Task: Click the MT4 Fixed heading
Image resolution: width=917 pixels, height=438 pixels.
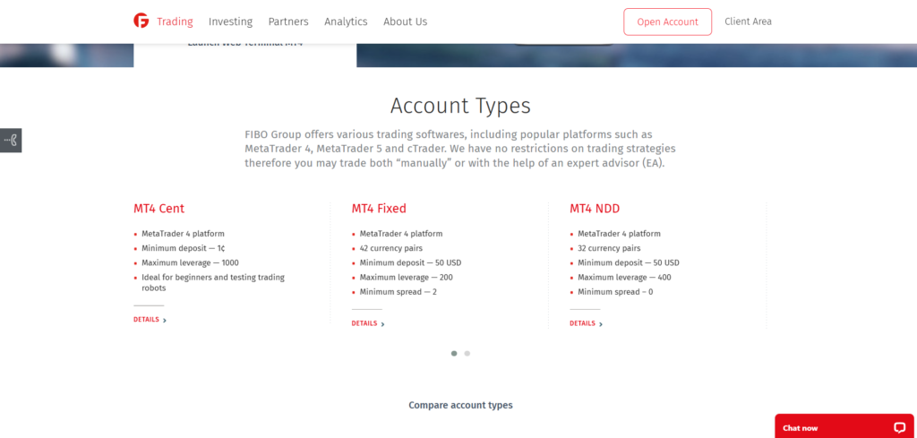Action: pyautogui.click(x=379, y=209)
